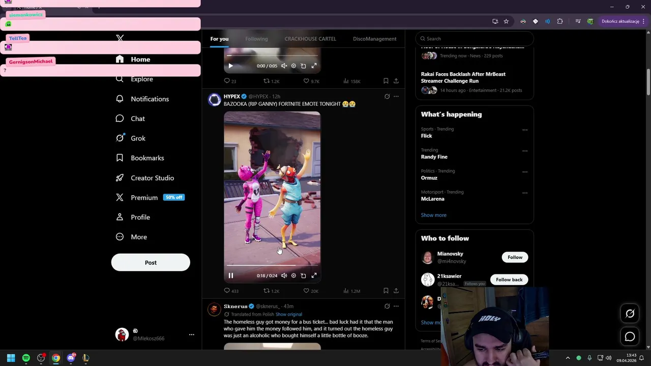
Task: Click the Post button
Action: pyautogui.click(x=151, y=263)
